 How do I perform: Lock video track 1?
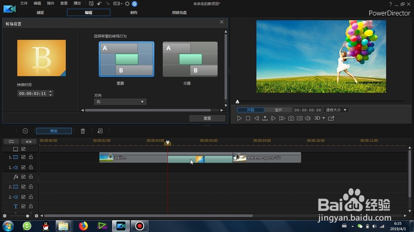click(31, 157)
